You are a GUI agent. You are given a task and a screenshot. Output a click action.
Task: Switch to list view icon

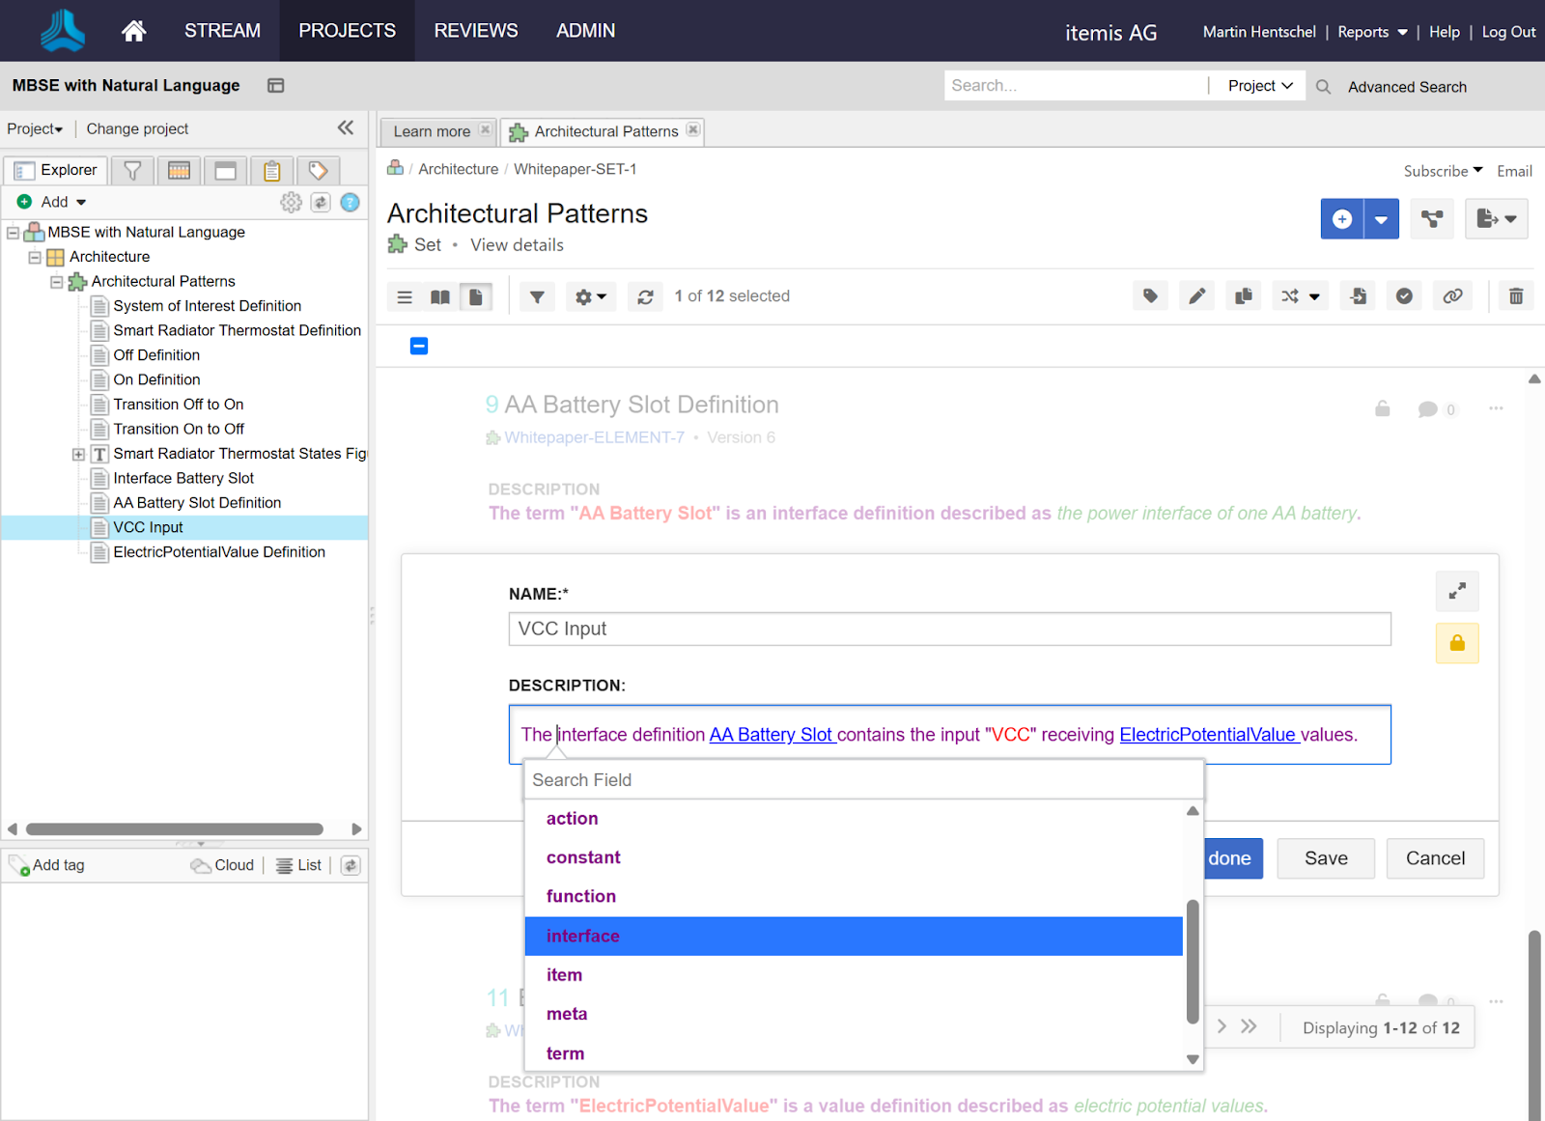(x=405, y=297)
